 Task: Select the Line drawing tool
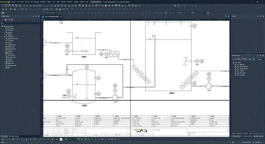click(x=19, y=9)
